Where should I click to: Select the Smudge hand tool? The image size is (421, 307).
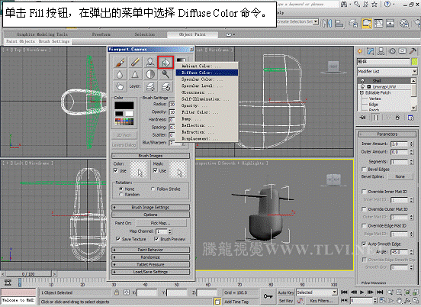pos(120,86)
